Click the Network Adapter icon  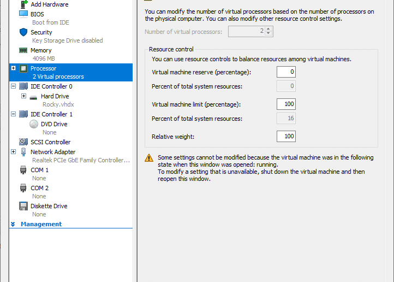point(23,152)
